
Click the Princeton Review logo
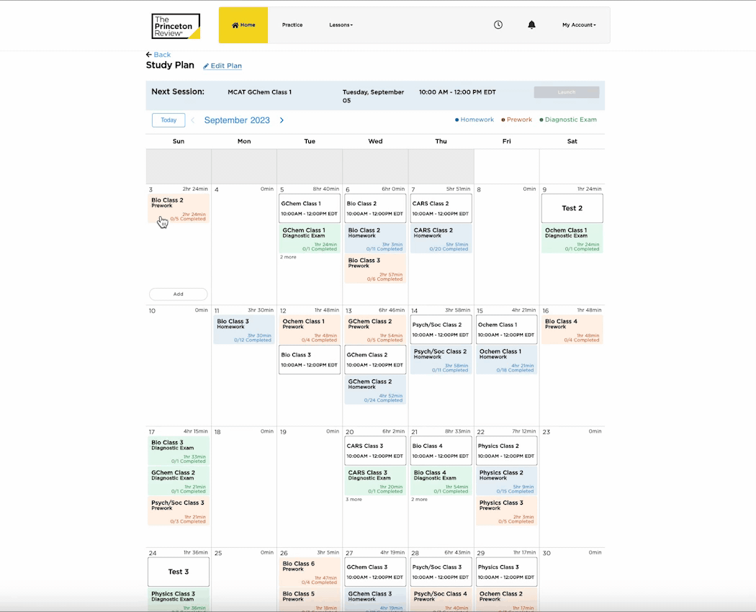tap(176, 26)
